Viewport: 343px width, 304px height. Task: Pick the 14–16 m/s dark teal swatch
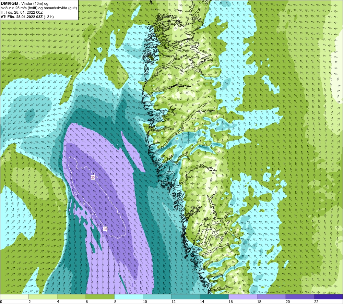(214, 296)
